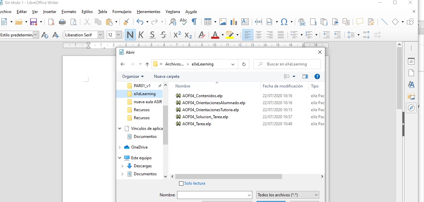
Task: Click Insert Image icon
Action: [x=223, y=22]
